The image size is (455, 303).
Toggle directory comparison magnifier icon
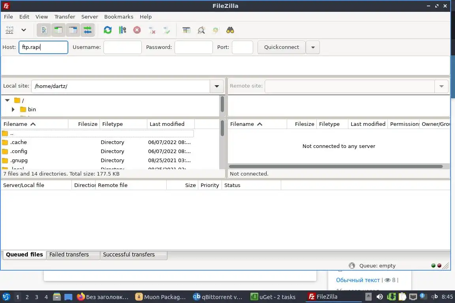click(201, 30)
